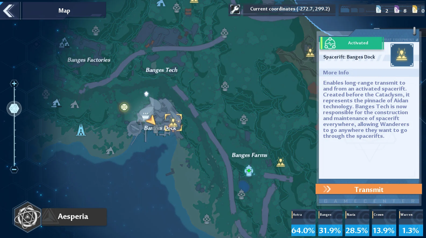Image resolution: width=426 pixels, height=238 pixels.
Task: Select the Crown 13.9% exploration tile
Action: (x=384, y=223)
